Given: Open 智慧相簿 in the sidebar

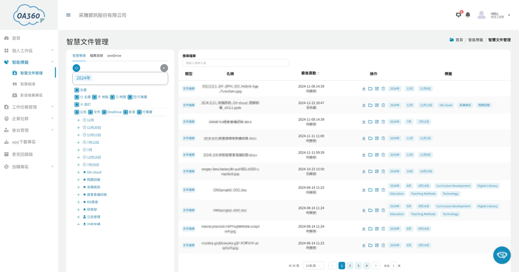Looking at the screenshot, I should 28,84.
